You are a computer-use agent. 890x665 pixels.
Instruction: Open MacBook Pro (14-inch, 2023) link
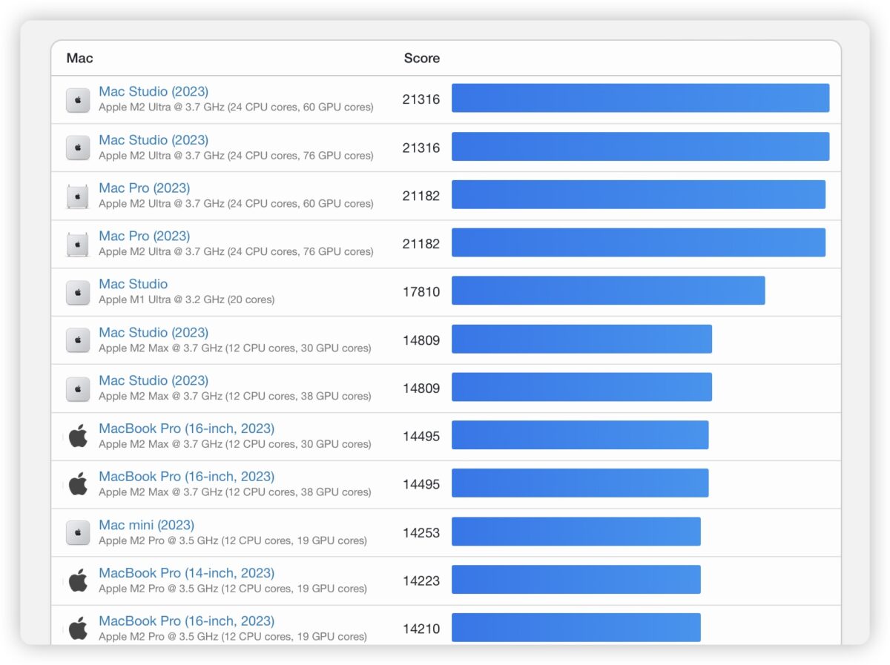point(187,573)
